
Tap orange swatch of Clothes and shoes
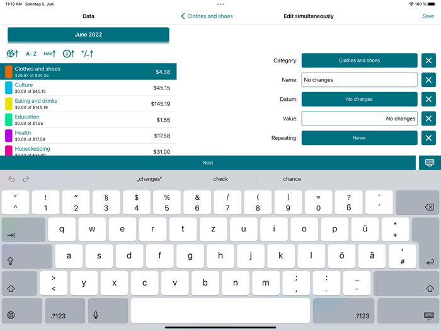[x=9, y=72]
